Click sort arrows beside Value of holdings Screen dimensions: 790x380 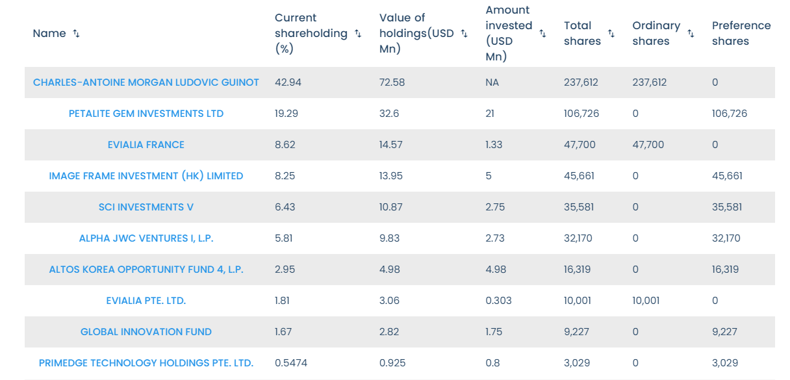(x=464, y=34)
